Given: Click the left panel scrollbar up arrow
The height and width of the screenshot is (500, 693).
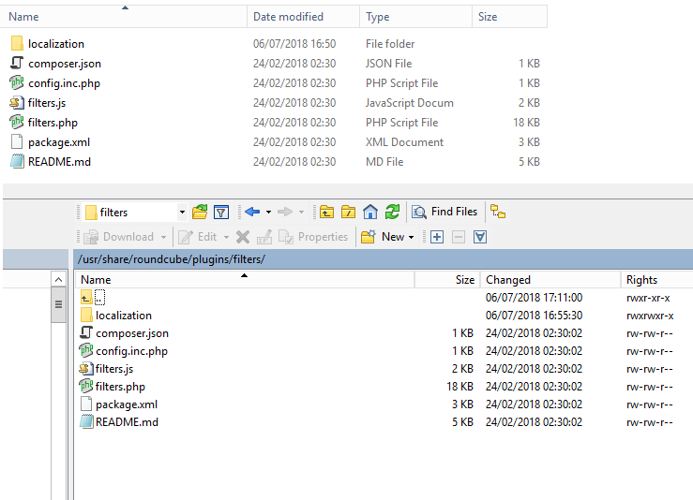Looking at the screenshot, I should (59, 280).
